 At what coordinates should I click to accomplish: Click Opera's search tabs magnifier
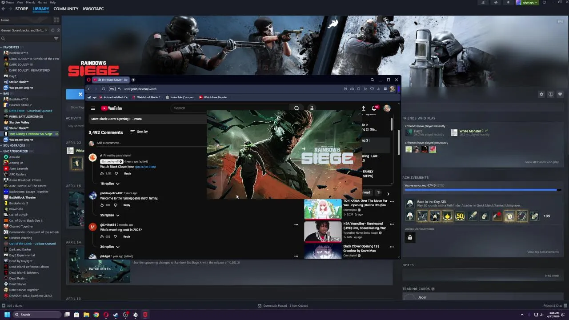[x=373, y=80]
